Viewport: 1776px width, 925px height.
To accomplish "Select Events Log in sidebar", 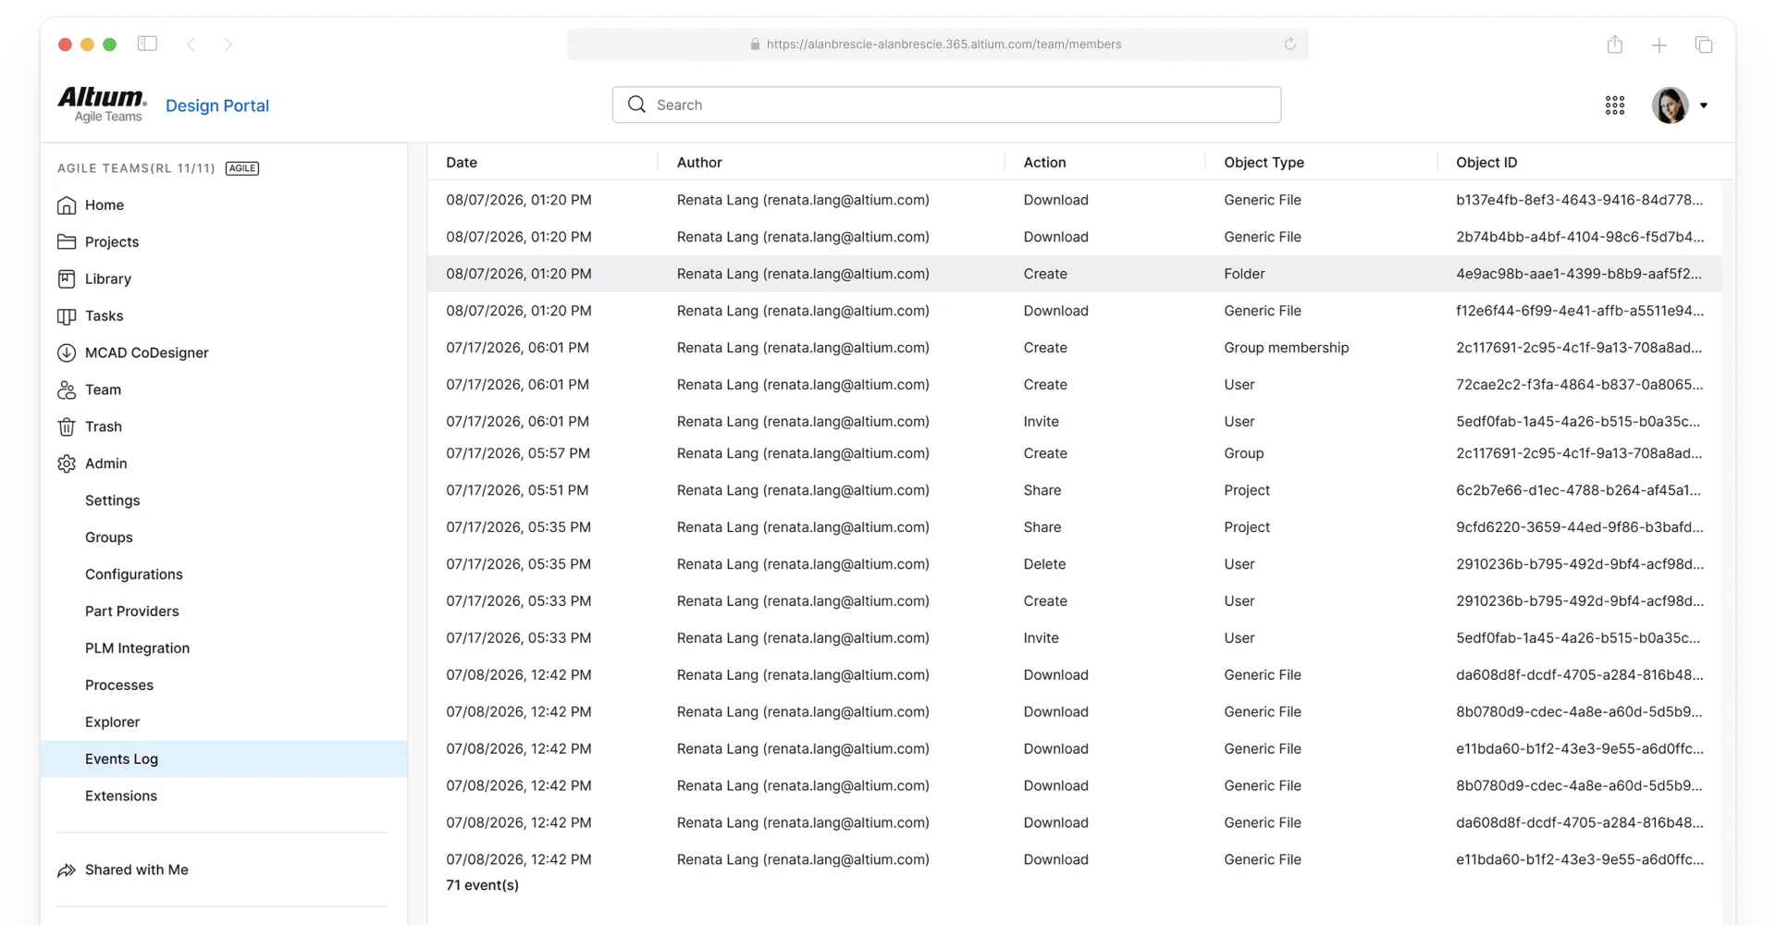I will point(224,759).
